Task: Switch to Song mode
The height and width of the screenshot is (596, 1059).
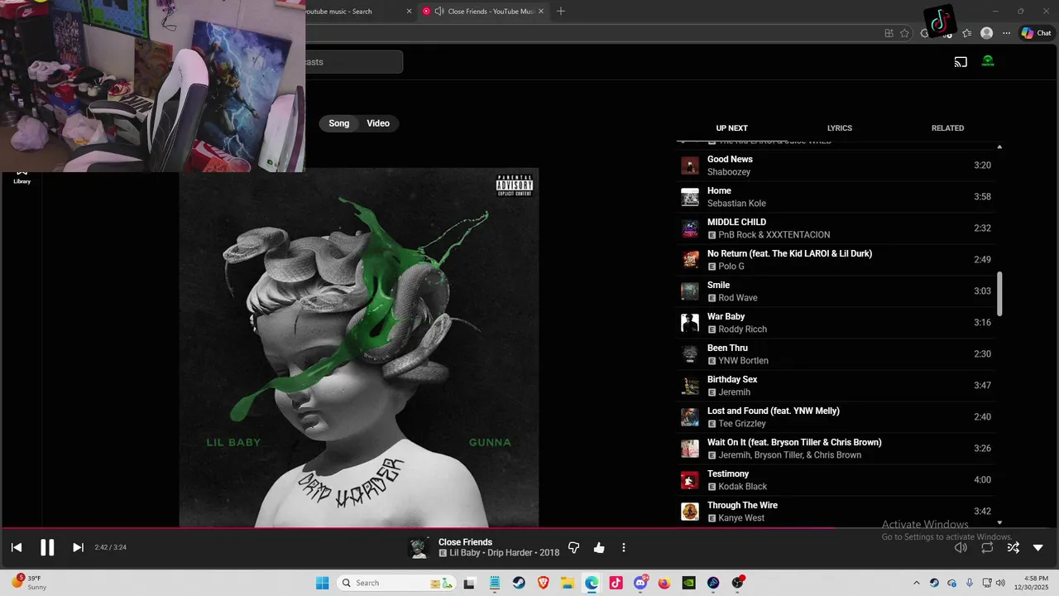Action: pos(339,123)
